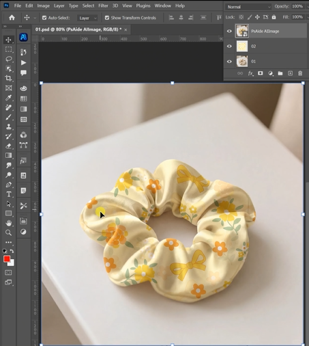The image size is (309, 346).
Task: Hide the PsAide AIImage layer
Action: pos(229,31)
